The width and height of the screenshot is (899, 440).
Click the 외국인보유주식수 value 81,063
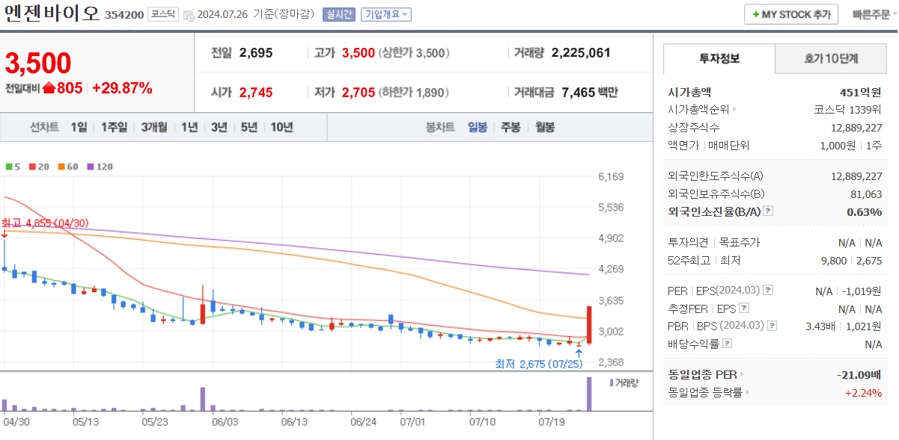pos(865,193)
